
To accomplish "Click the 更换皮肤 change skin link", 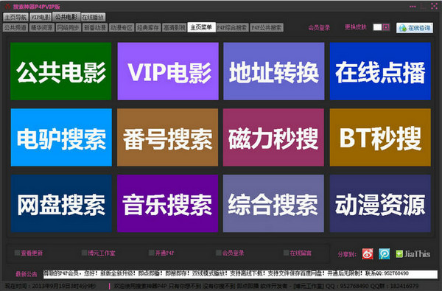I will coord(356,27).
